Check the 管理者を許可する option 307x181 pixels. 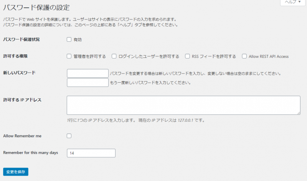click(69, 56)
